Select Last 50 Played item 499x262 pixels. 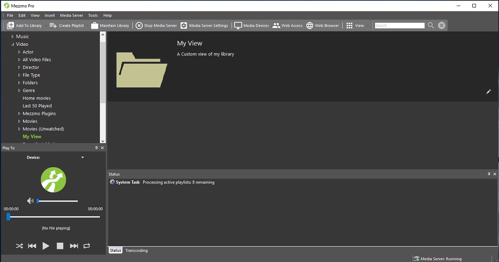(37, 106)
